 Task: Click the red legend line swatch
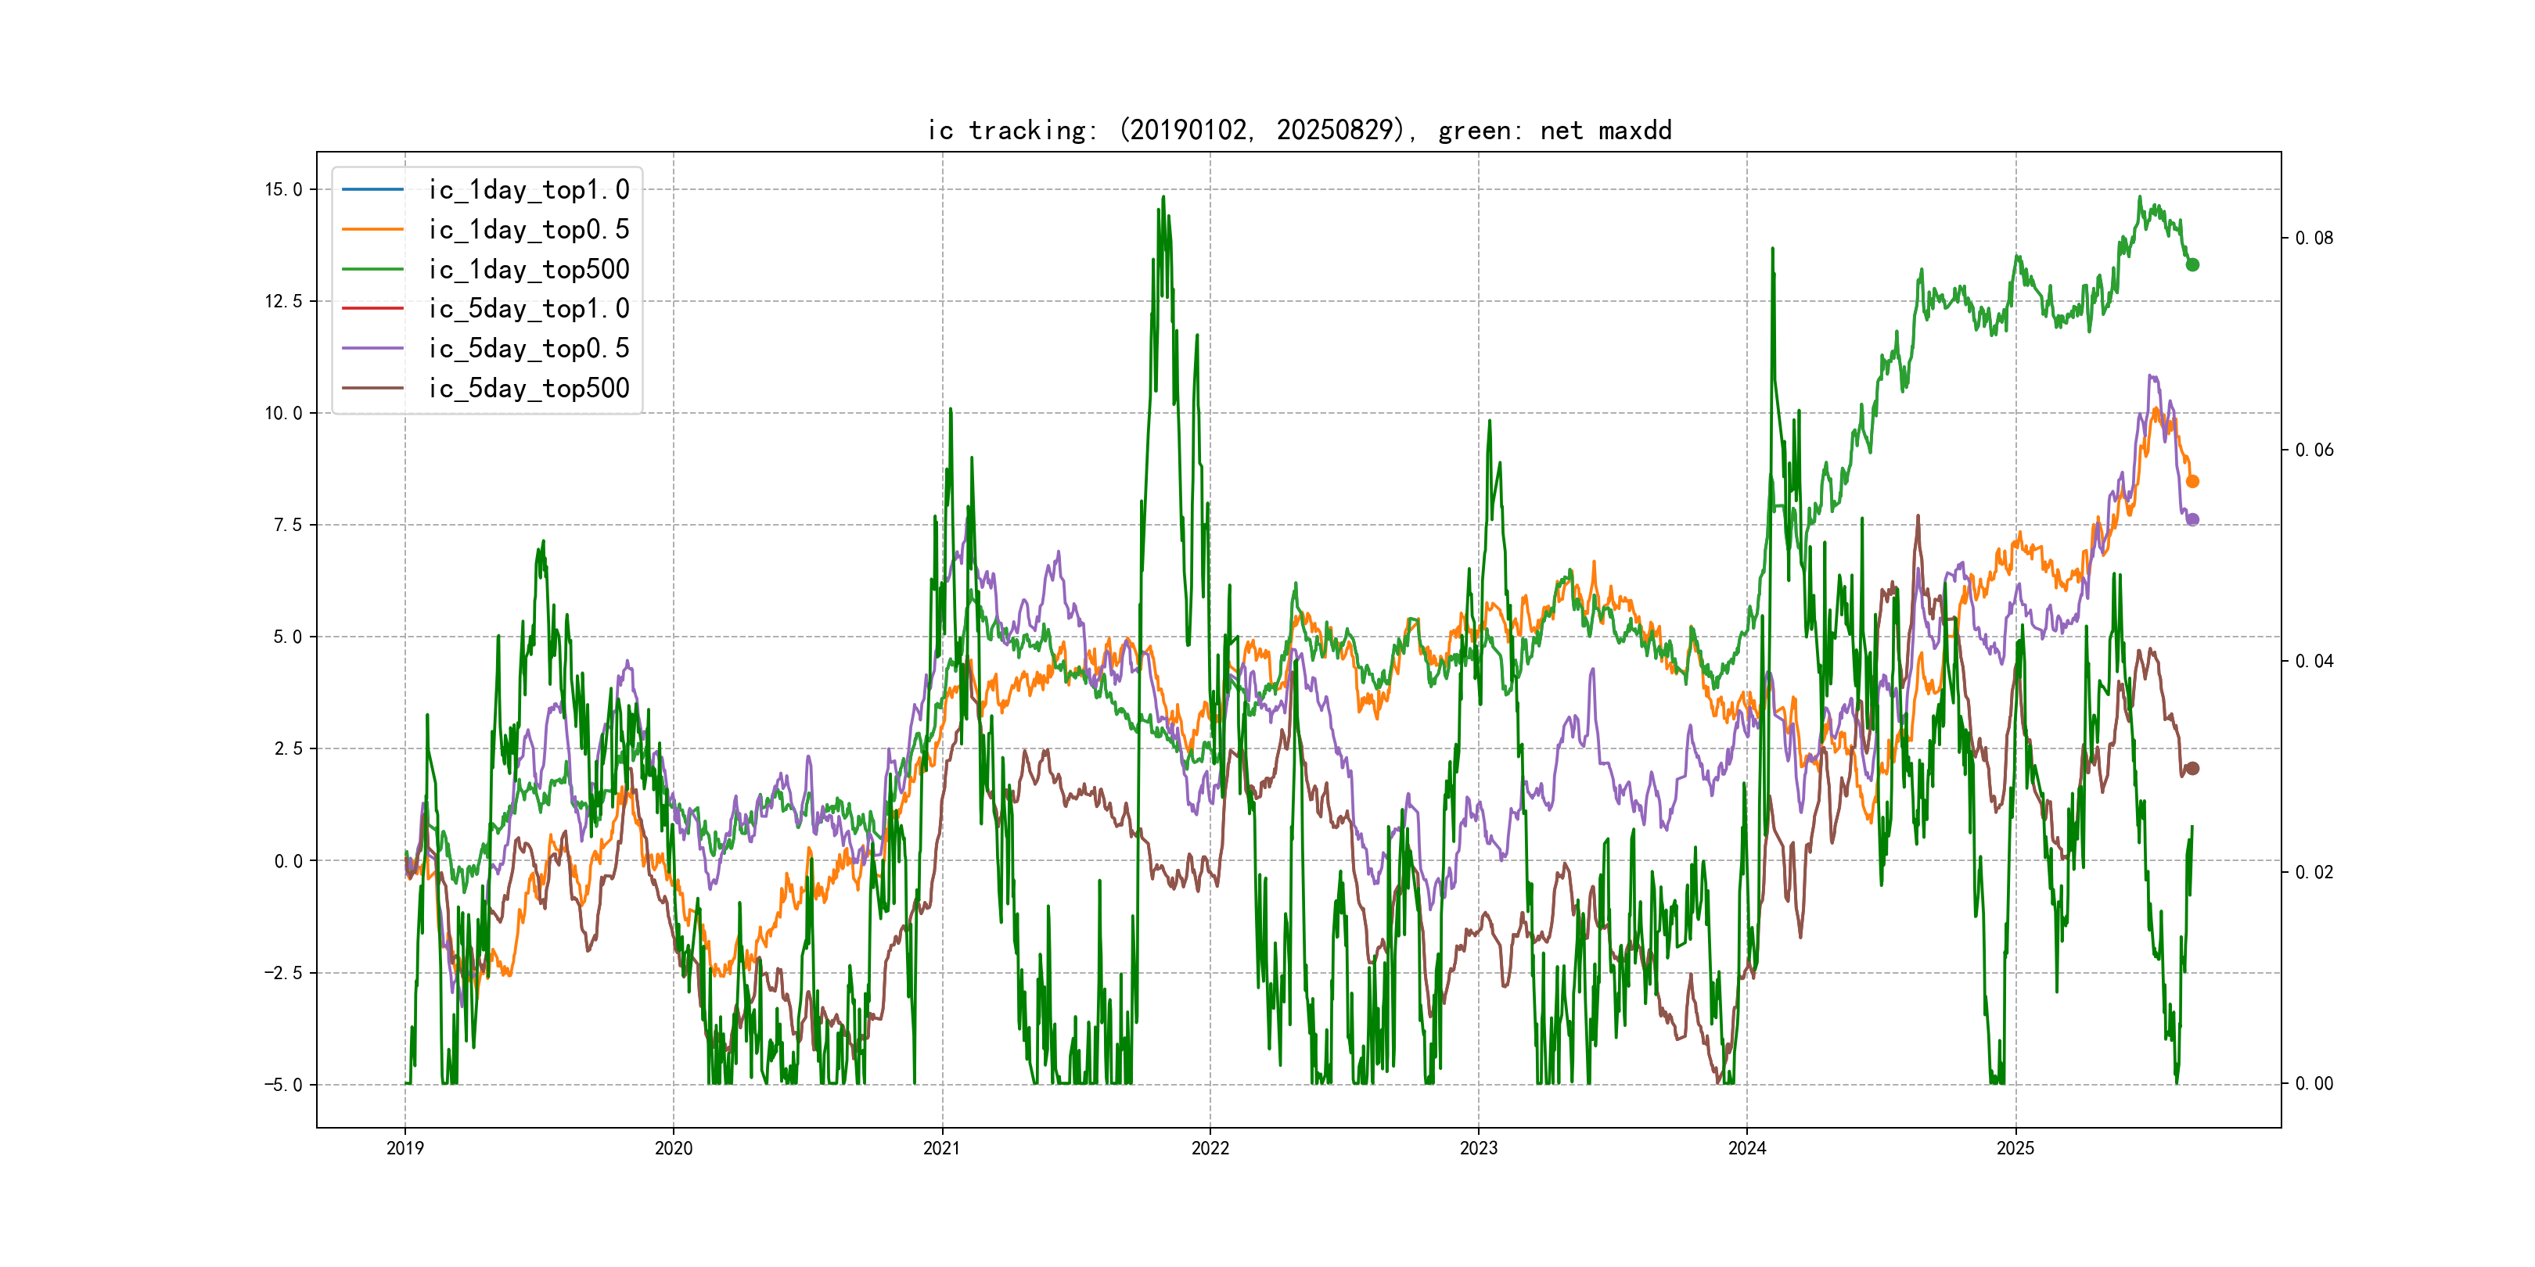[x=373, y=308]
